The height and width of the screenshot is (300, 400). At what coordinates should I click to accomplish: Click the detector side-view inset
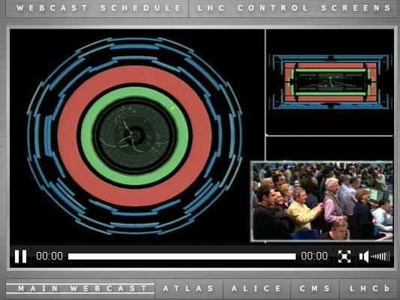click(331, 82)
